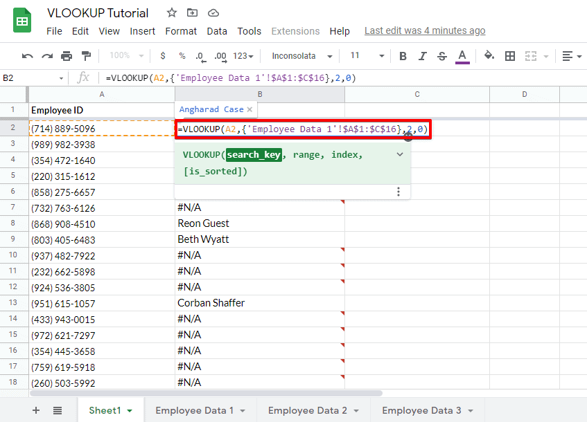This screenshot has height=422, width=587.
Task: Click the Undo icon
Action: [x=28, y=55]
